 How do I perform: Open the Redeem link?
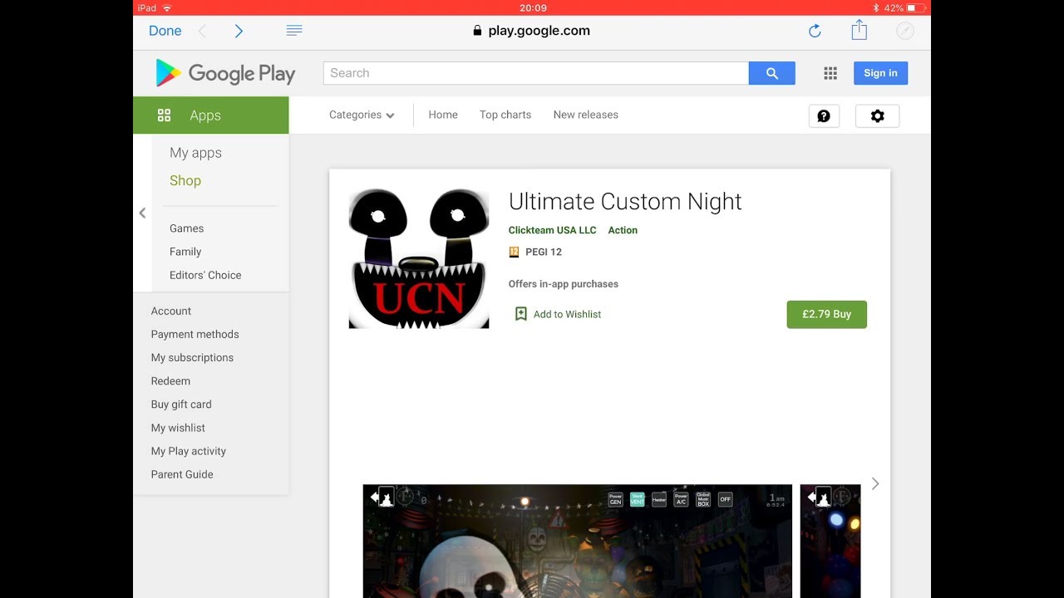coord(170,380)
